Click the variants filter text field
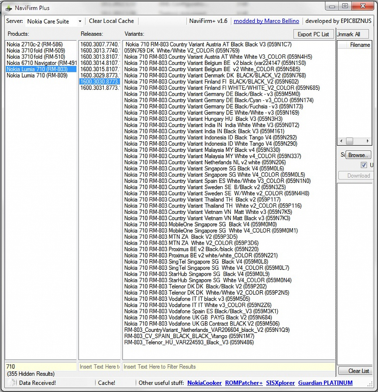 [229, 367]
